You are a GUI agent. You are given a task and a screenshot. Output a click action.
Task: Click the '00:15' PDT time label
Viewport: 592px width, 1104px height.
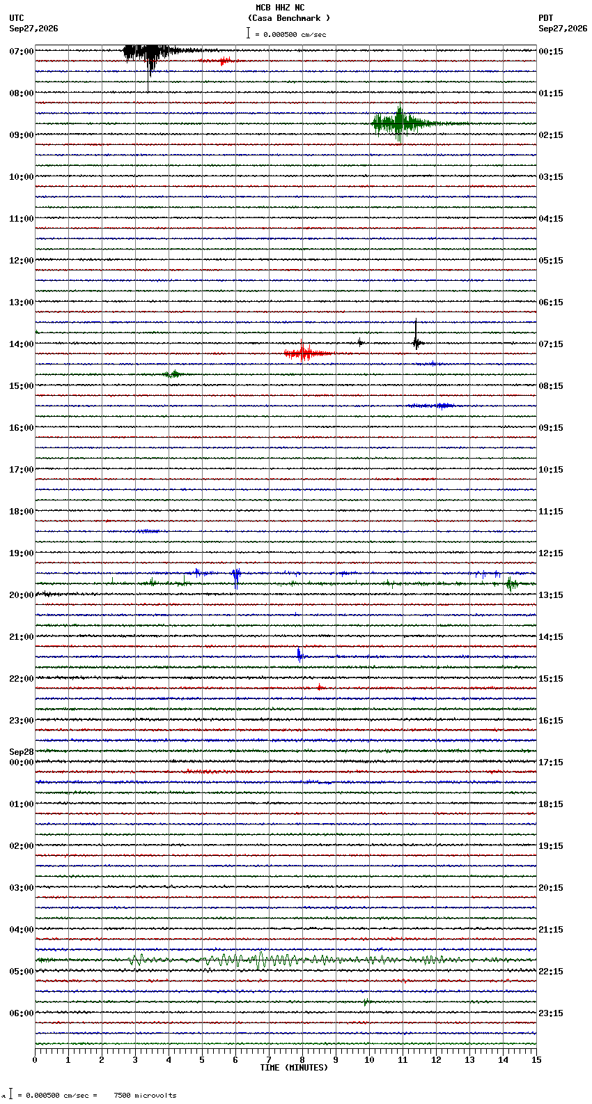(551, 52)
